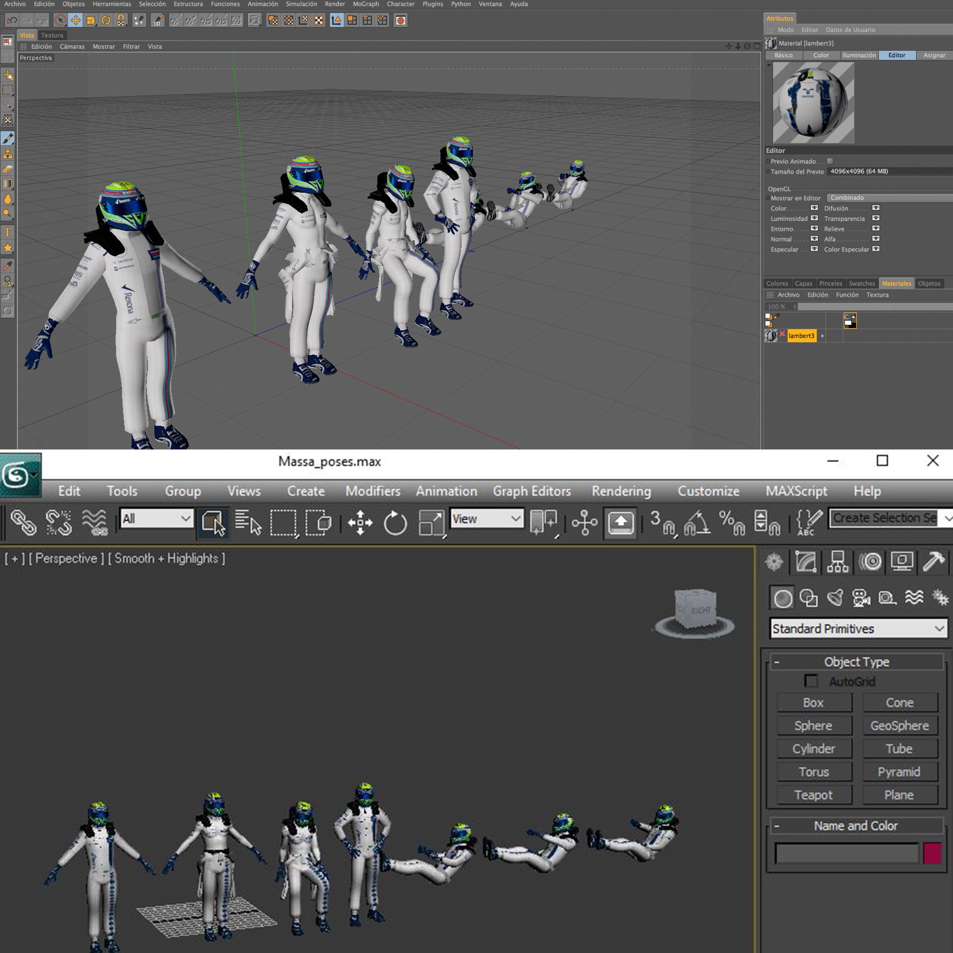Click the GeoSphere primitive button

899,725
